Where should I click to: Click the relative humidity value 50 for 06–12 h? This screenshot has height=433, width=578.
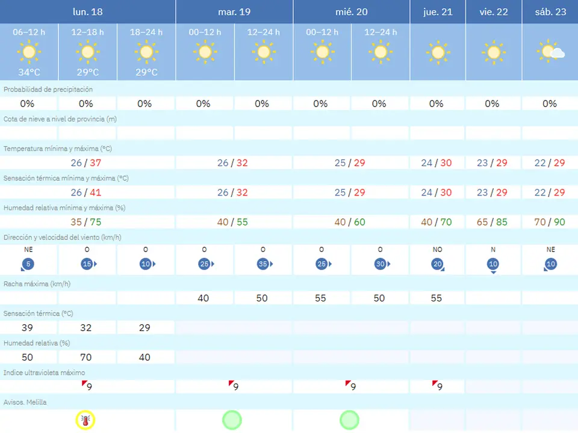click(27, 357)
